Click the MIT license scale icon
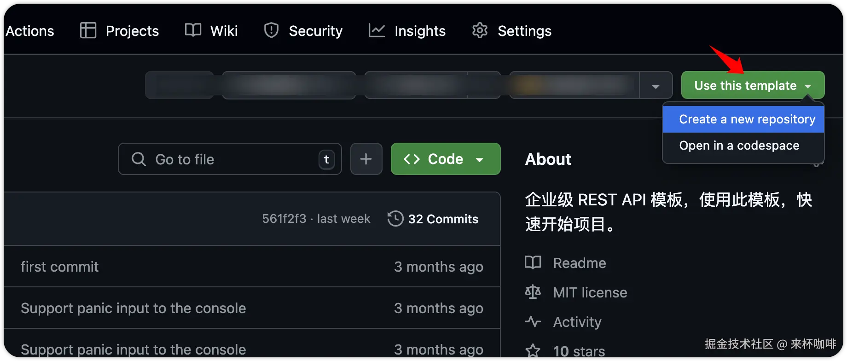Screen dimensions: 847x361 click(x=533, y=292)
